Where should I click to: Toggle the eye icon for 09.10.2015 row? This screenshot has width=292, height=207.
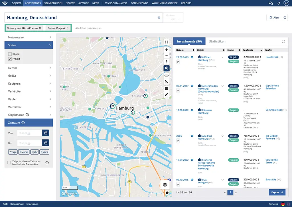pyautogui.click(x=192, y=180)
